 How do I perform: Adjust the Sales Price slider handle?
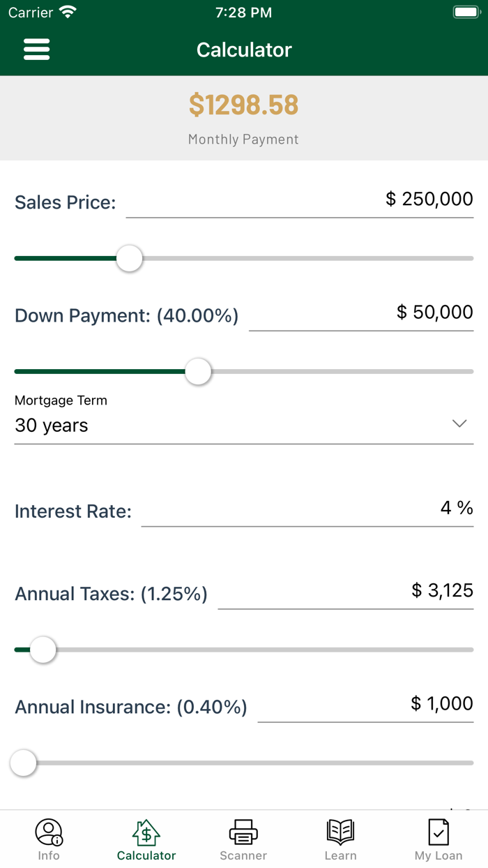point(129,258)
